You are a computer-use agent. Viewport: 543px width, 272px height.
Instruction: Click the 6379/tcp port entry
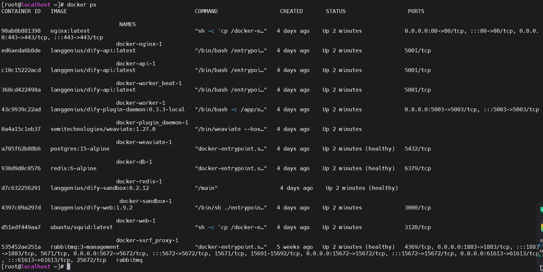point(418,168)
